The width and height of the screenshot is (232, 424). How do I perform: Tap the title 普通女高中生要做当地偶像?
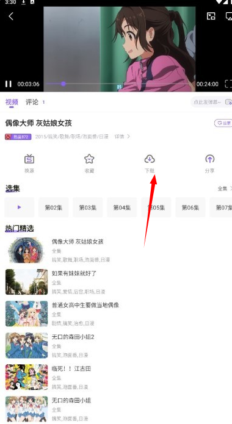click(85, 305)
